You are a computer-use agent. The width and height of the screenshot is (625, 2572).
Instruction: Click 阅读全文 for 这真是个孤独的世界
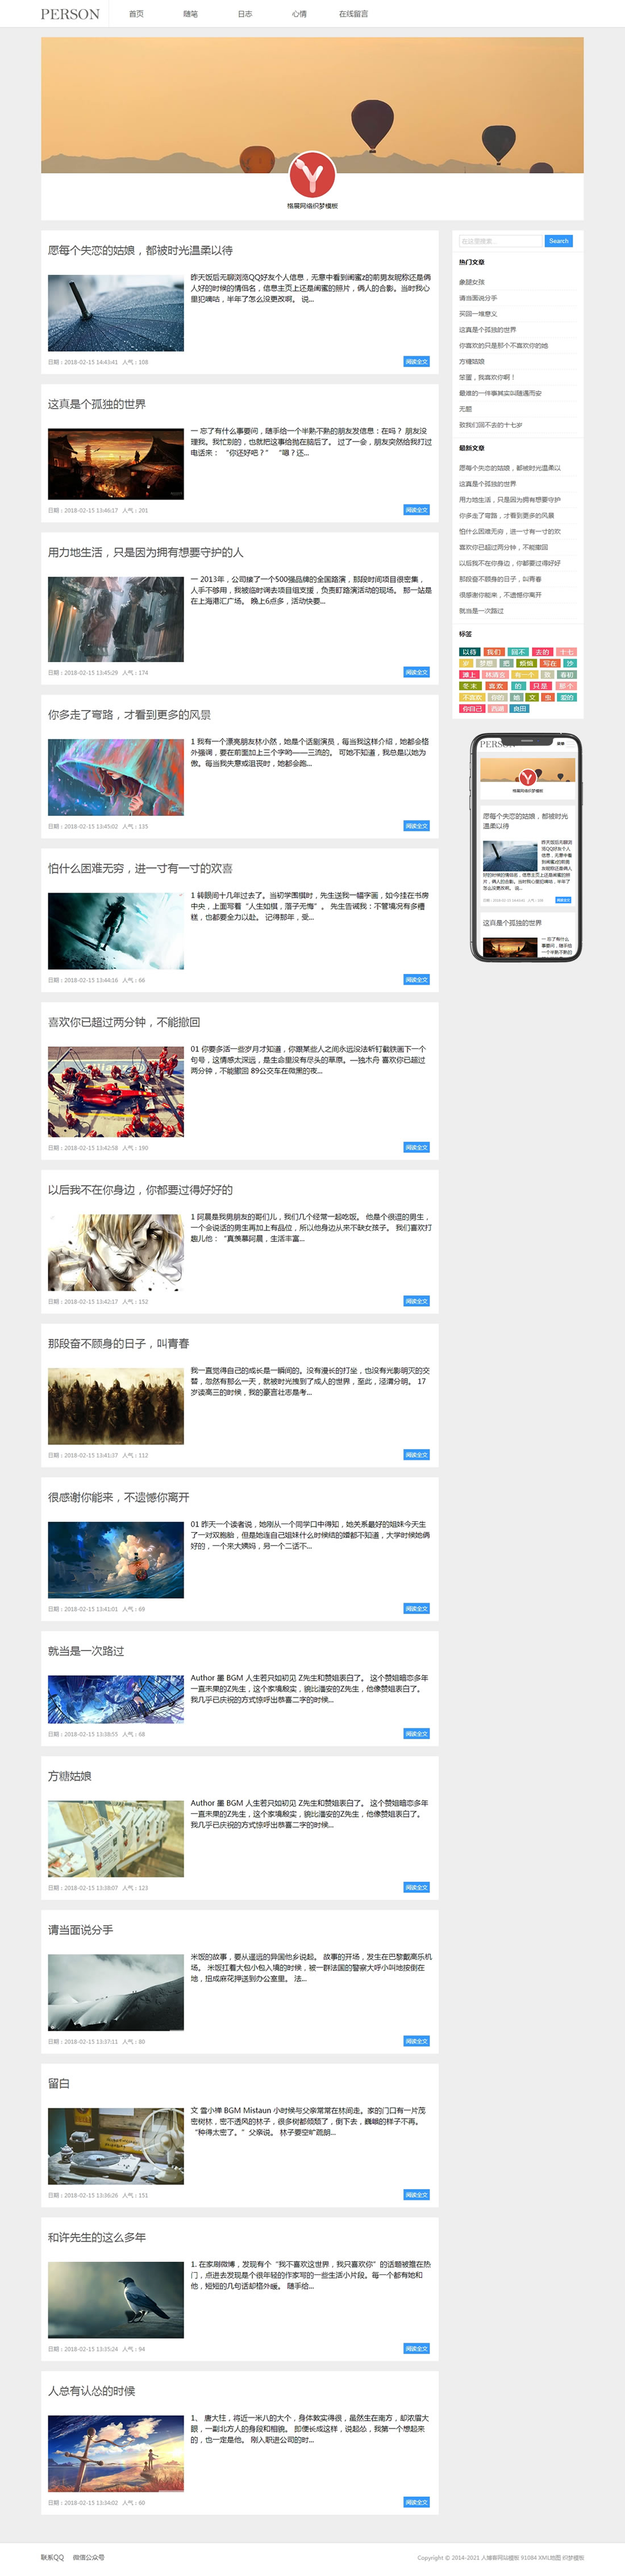coord(416,509)
